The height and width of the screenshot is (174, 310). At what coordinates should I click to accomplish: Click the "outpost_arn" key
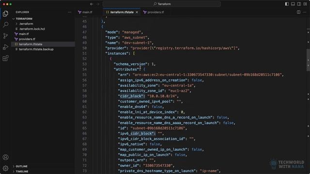point(132,160)
